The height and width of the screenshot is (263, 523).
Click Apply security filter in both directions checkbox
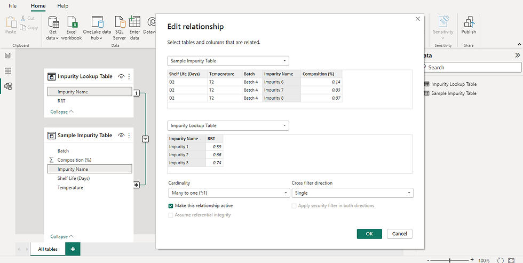click(x=294, y=206)
